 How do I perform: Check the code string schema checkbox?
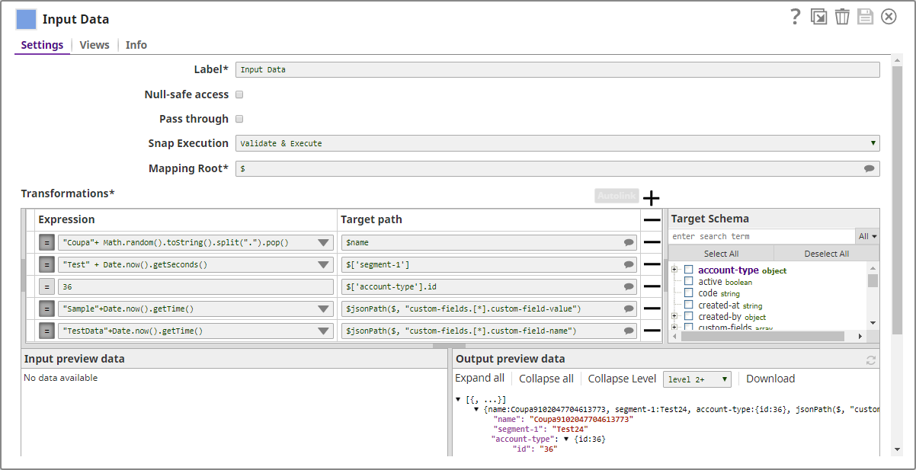[689, 293]
